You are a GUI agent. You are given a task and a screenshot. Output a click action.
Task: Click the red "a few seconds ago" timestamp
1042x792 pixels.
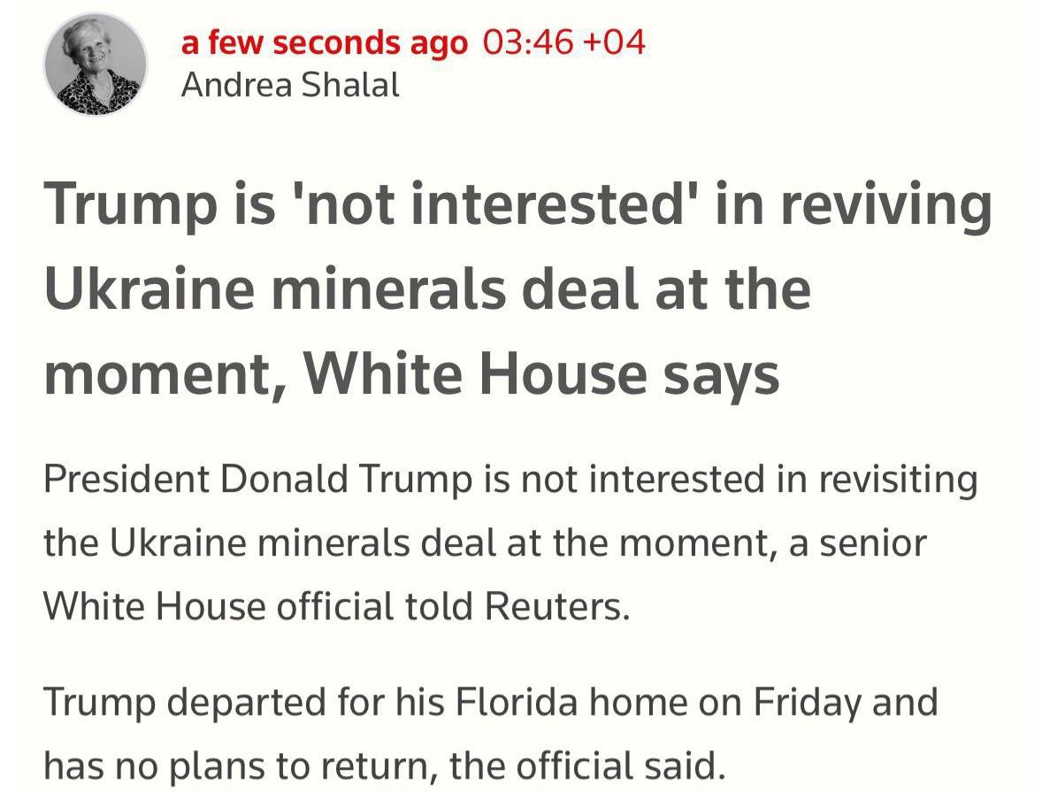(x=324, y=42)
